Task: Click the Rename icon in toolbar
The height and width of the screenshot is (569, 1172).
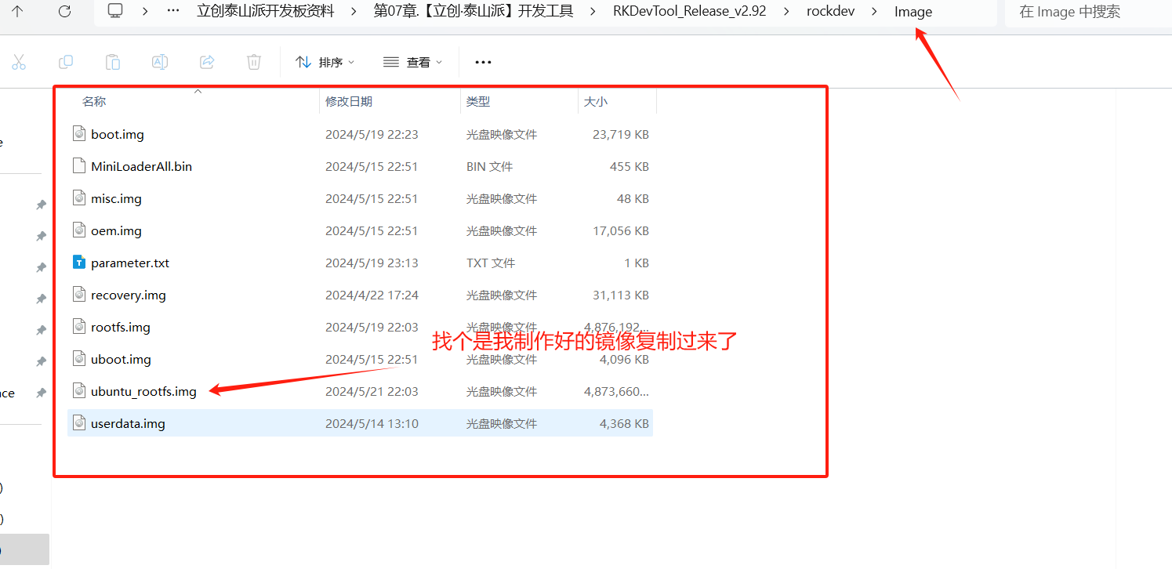Action: pos(160,62)
